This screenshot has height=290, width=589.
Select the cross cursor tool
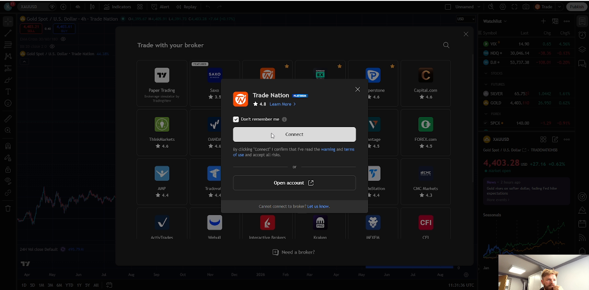[x=8, y=21]
